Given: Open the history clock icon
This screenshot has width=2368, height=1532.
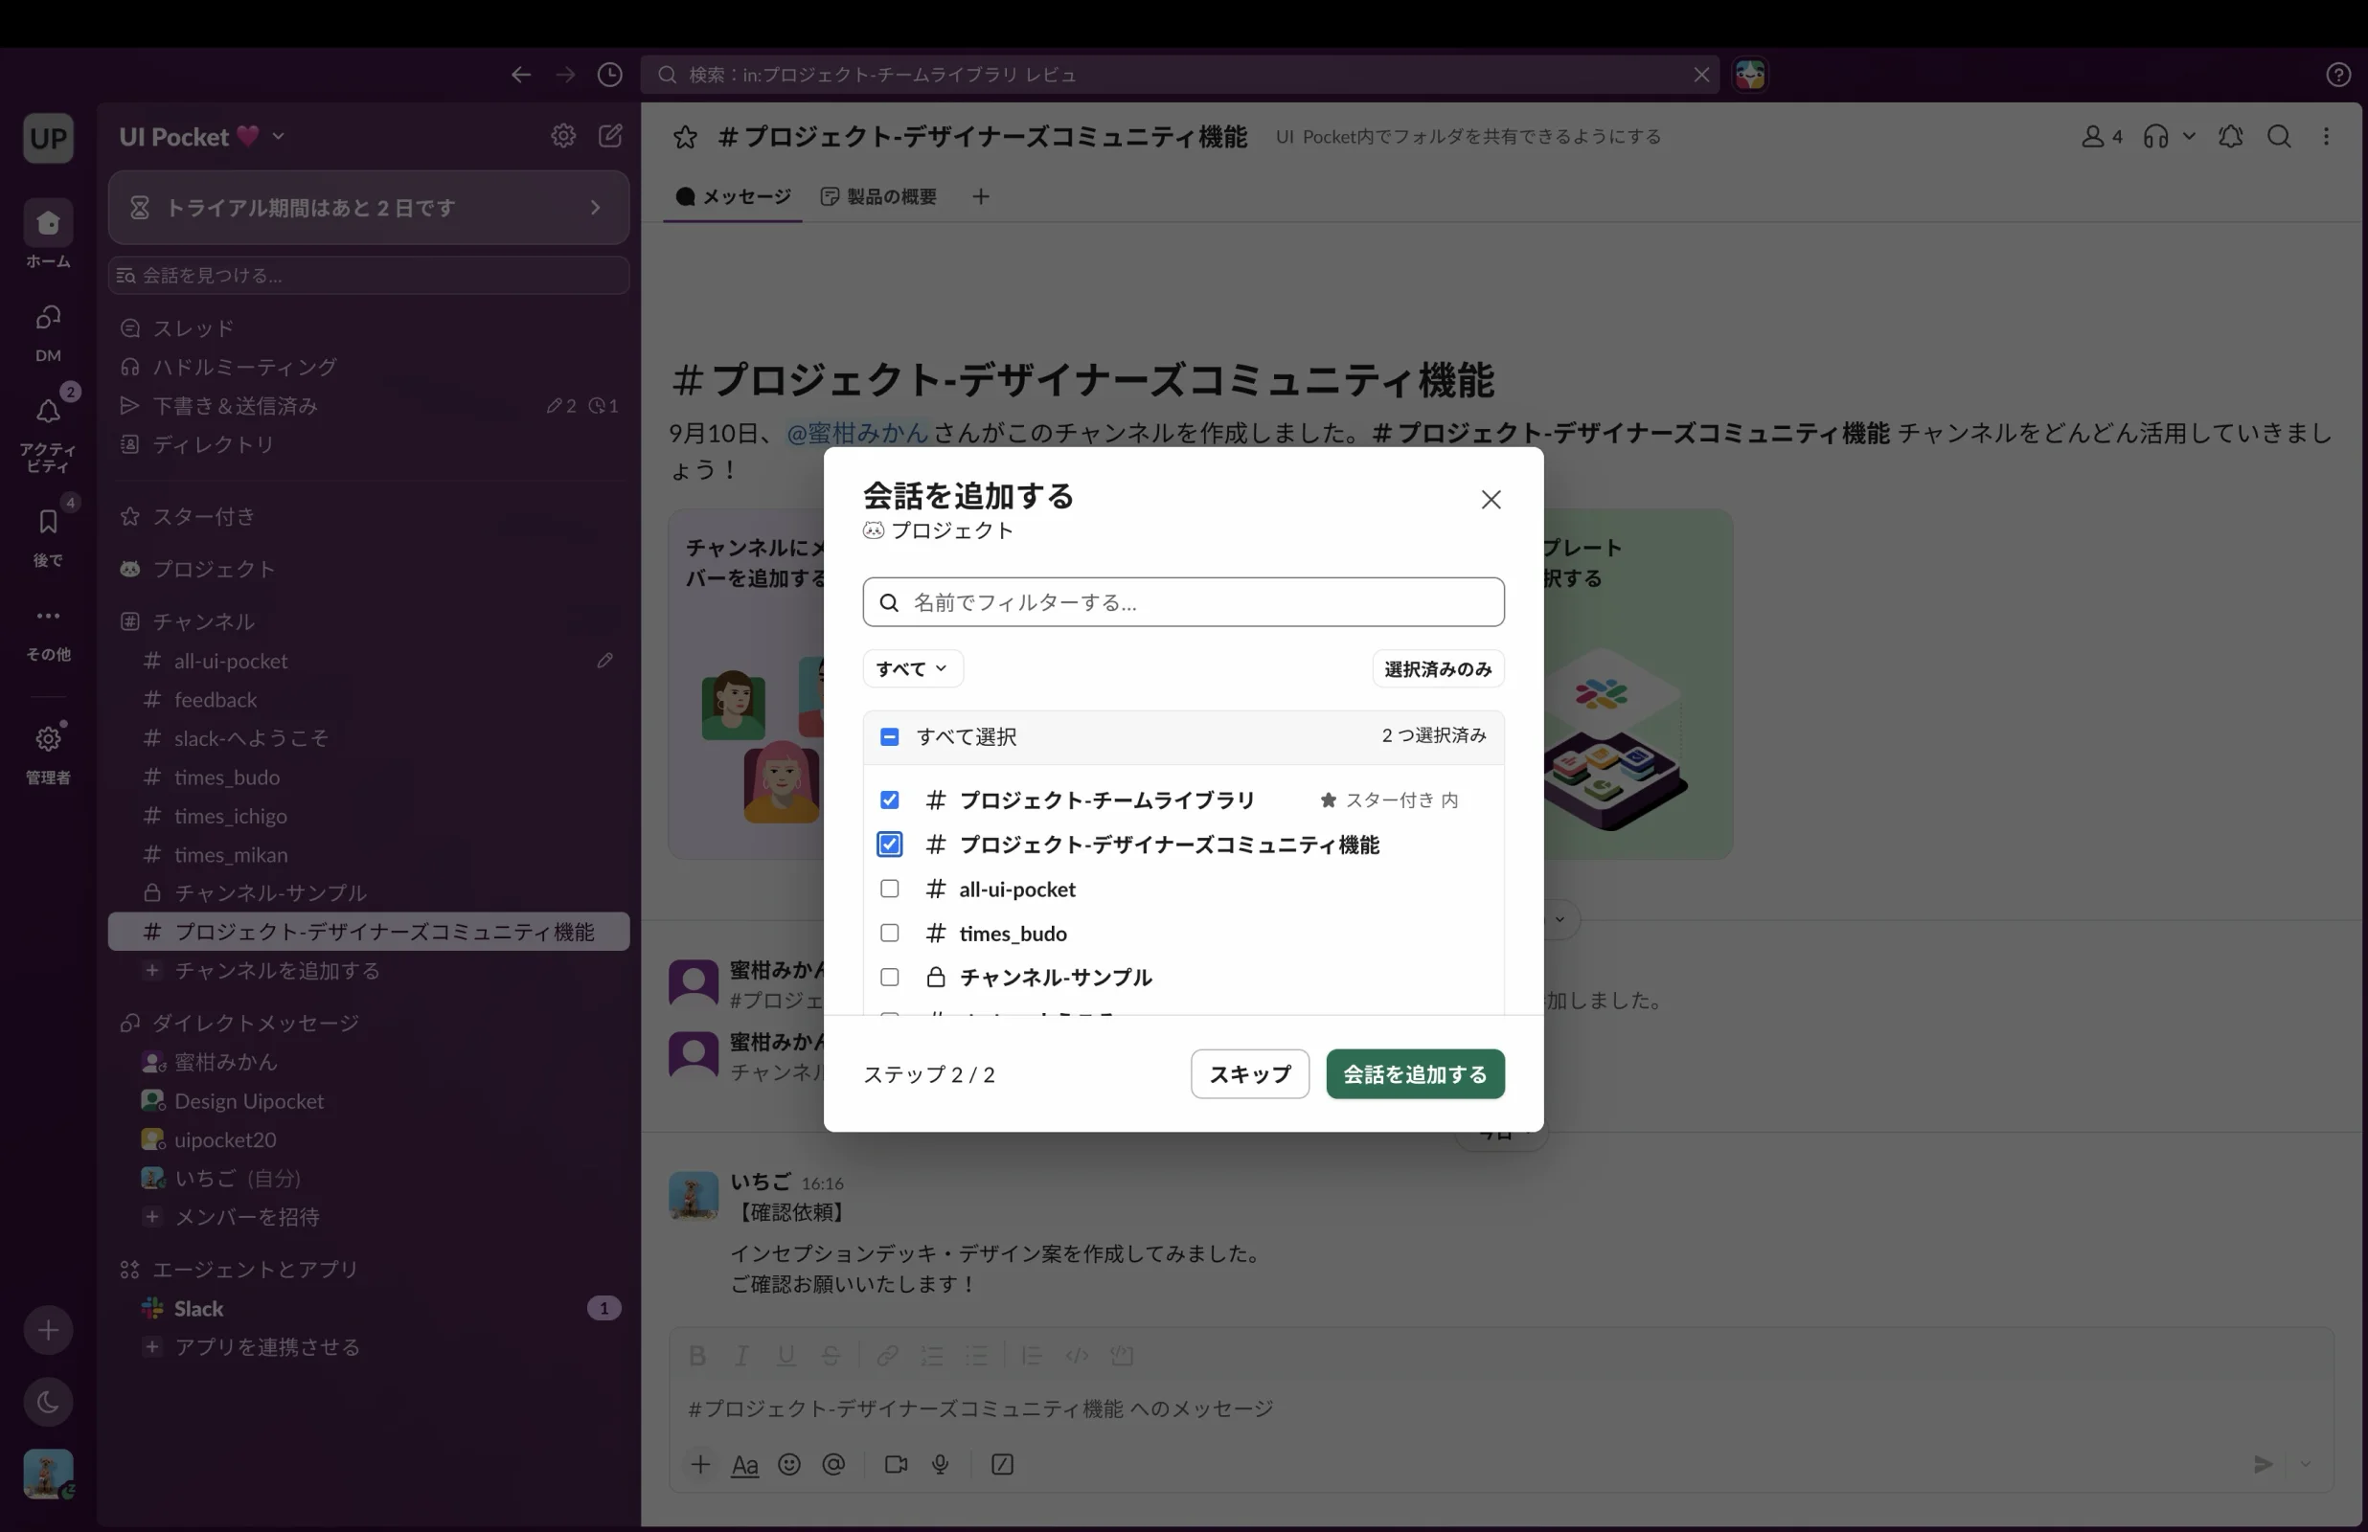Looking at the screenshot, I should tap(610, 75).
